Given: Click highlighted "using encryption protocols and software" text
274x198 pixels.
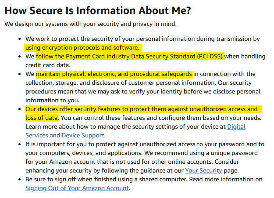Looking at the screenshot, I should tap(82, 47).
